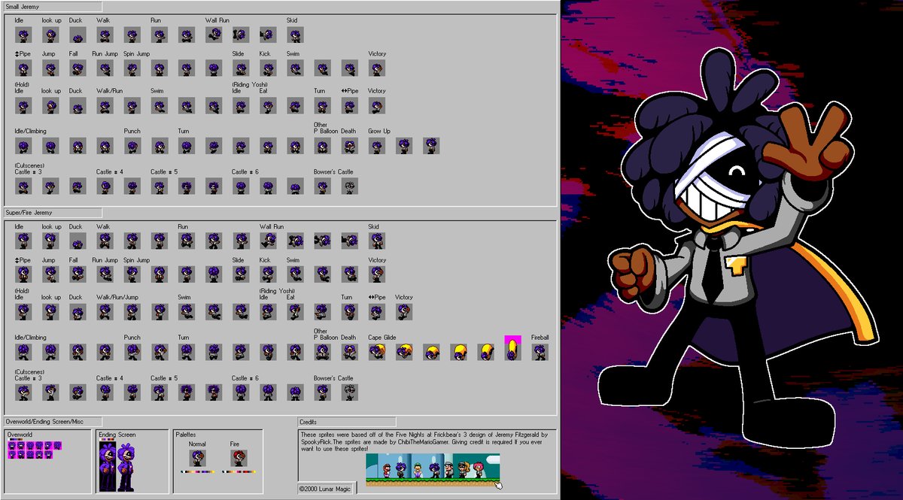Select first Castle # 5 sprite, Super/Fire Jeremy
Viewport: 903px width, 500px height.
point(159,392)
